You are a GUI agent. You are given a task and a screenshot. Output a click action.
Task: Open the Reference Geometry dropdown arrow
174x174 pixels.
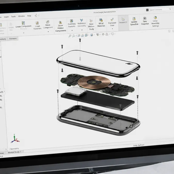(82, 30)
